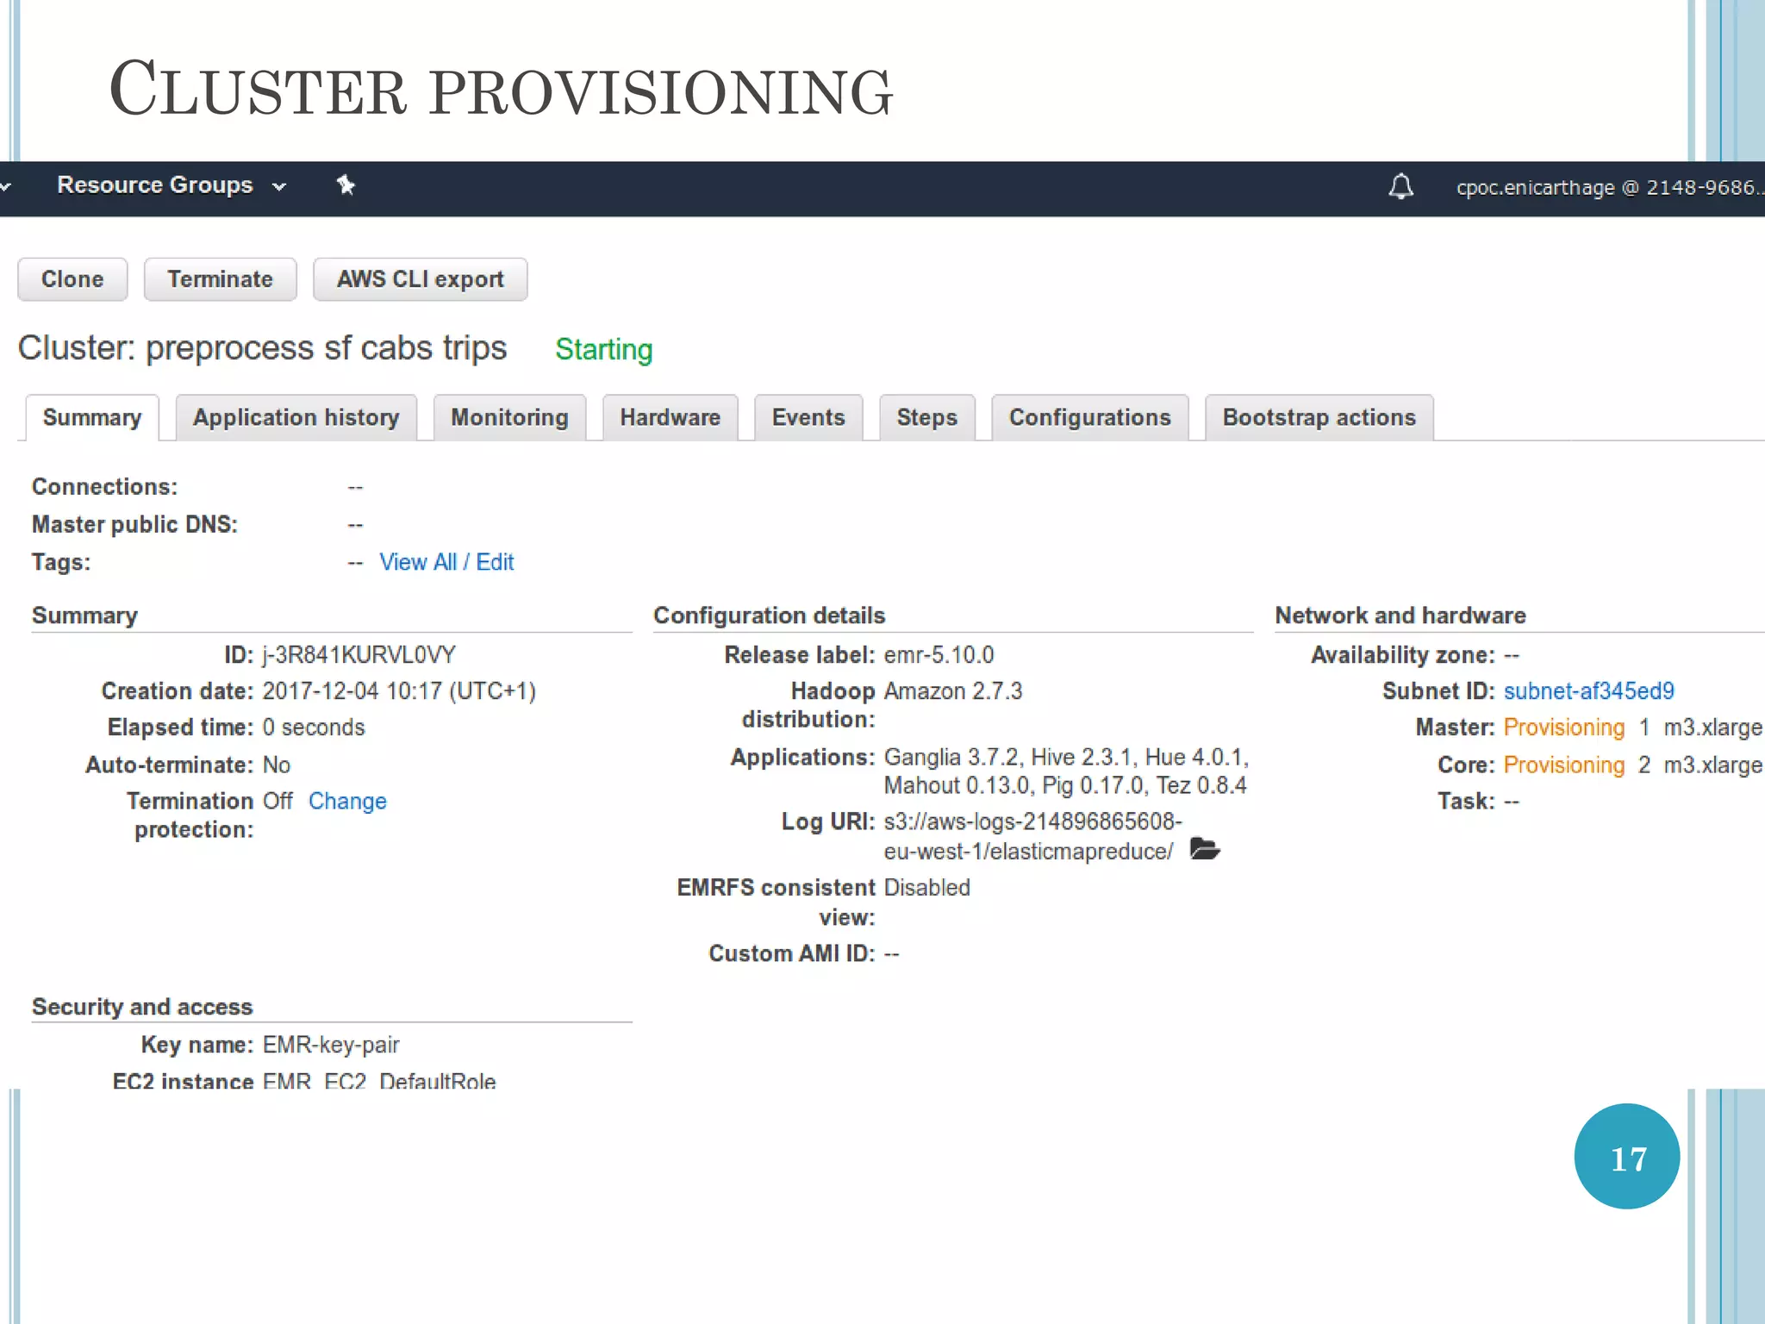Switch to the Application history tab
The height and width of the screenshot is (1324, 1765).
point(296,417)
